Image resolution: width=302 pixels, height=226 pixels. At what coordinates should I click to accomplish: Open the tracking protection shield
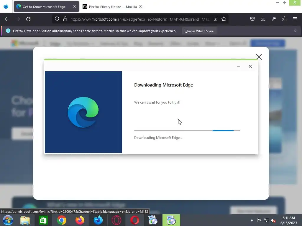coord(57,19)
